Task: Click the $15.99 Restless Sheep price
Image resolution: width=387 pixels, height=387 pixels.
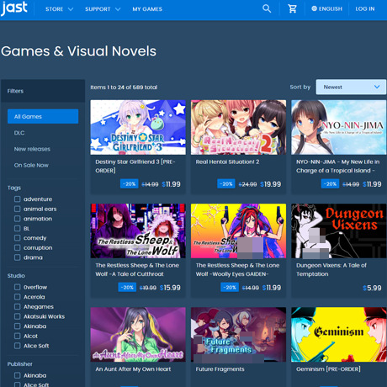Action: (x=170, y=288)
